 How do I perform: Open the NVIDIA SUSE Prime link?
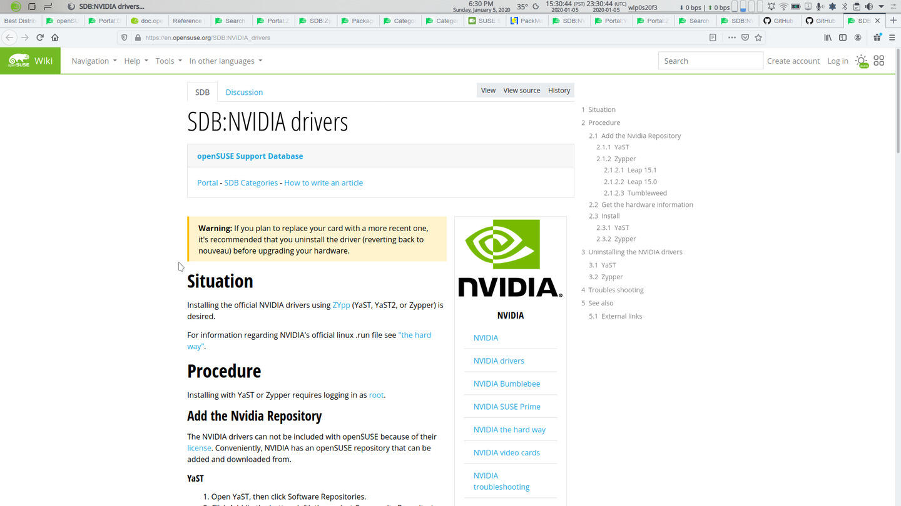click(x=507, y=407)
